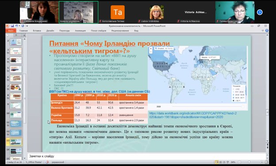Switch to Slide Sorter view icon
Image resolution: width=276 pixels, height=166 pixels.
[x=220, y=162]
